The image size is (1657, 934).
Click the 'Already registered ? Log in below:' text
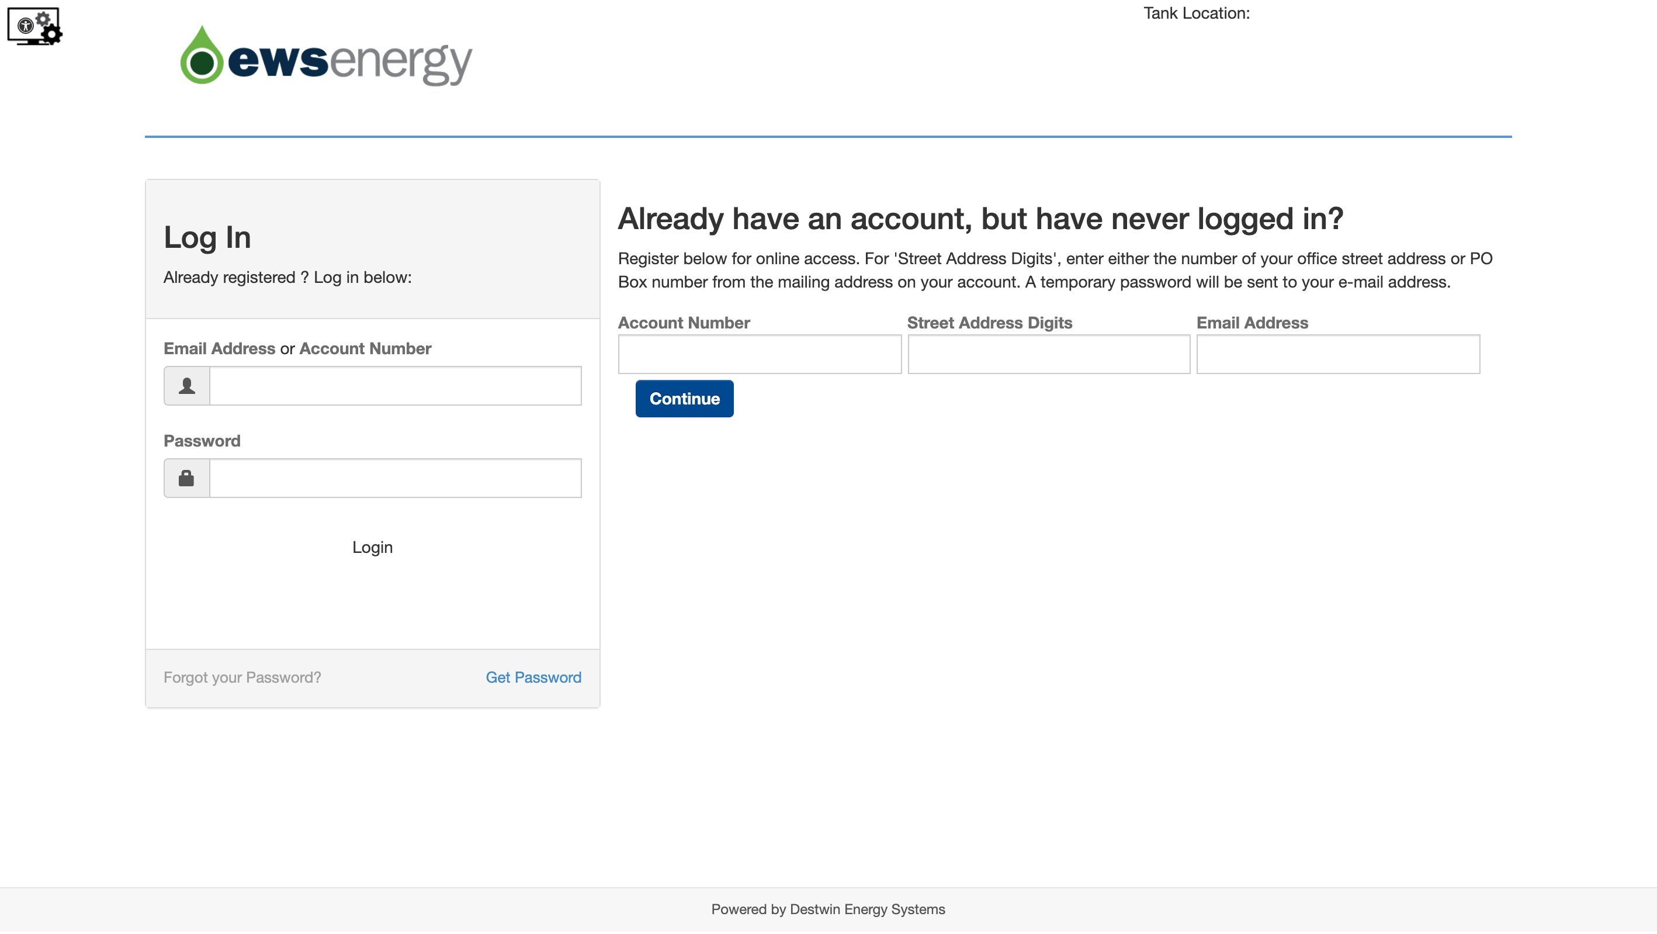click(x=287, y=278)
